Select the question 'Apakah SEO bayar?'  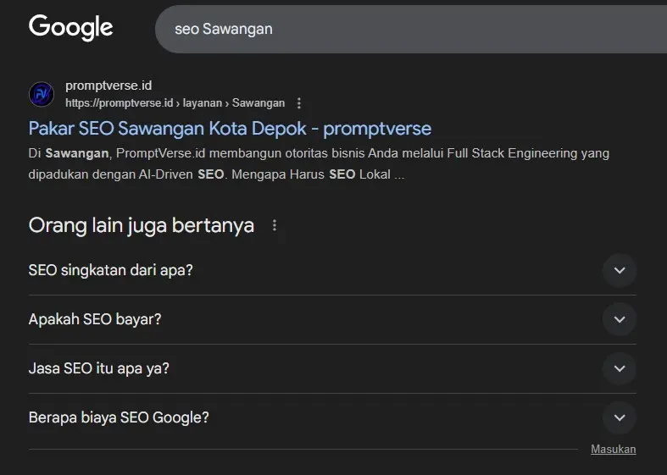coord(95,320)
